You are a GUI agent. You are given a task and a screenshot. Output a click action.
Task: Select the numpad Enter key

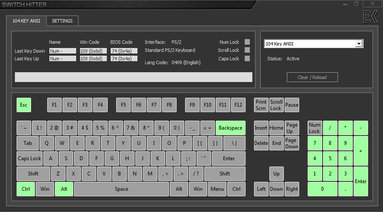click(360, 181)
